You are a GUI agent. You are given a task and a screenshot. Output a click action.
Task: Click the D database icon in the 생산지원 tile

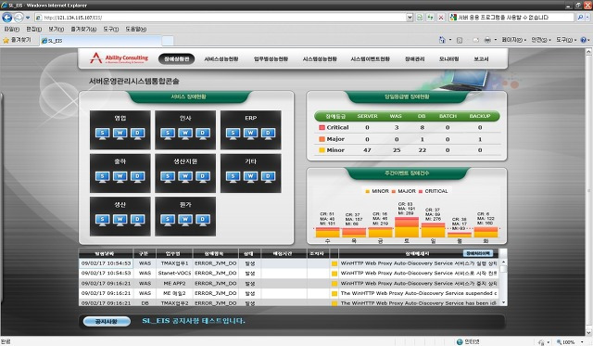tap(203, 177)
